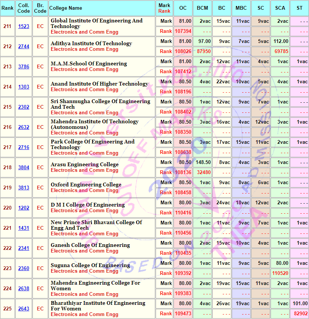Open college code 1202 link
This screenshot has height=319, width=309.
24,208
